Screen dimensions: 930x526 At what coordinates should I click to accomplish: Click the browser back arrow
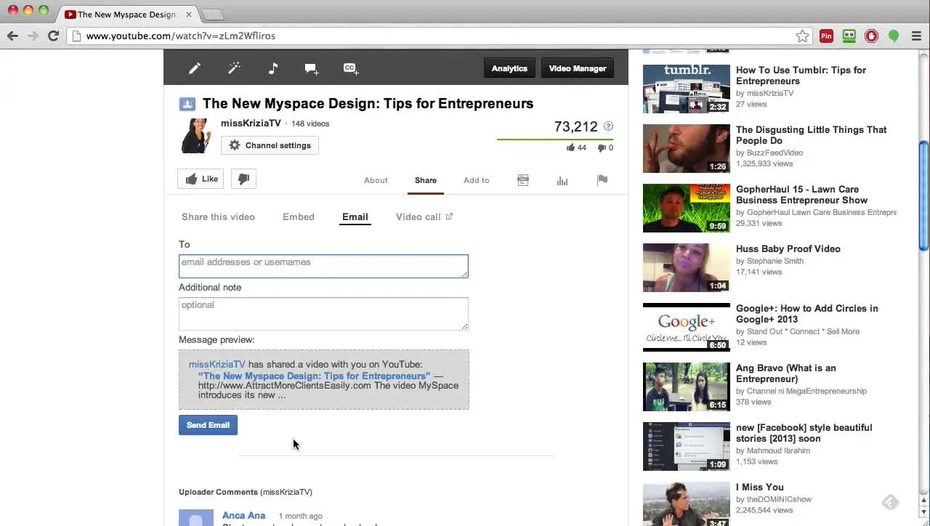(12, 36)
